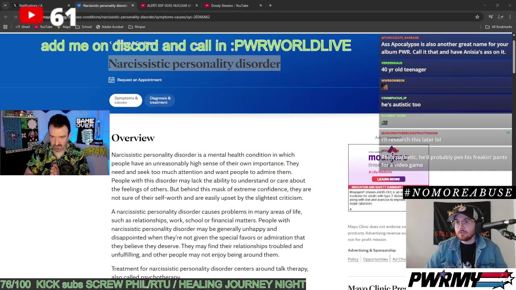
Task: Select the Diagnosis & treatment tab
Action: [160, 100]
